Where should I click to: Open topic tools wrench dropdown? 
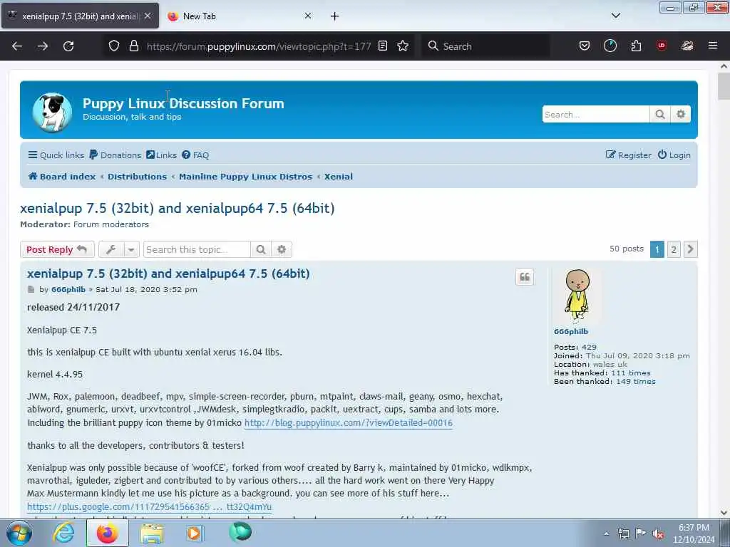[119, 249]
